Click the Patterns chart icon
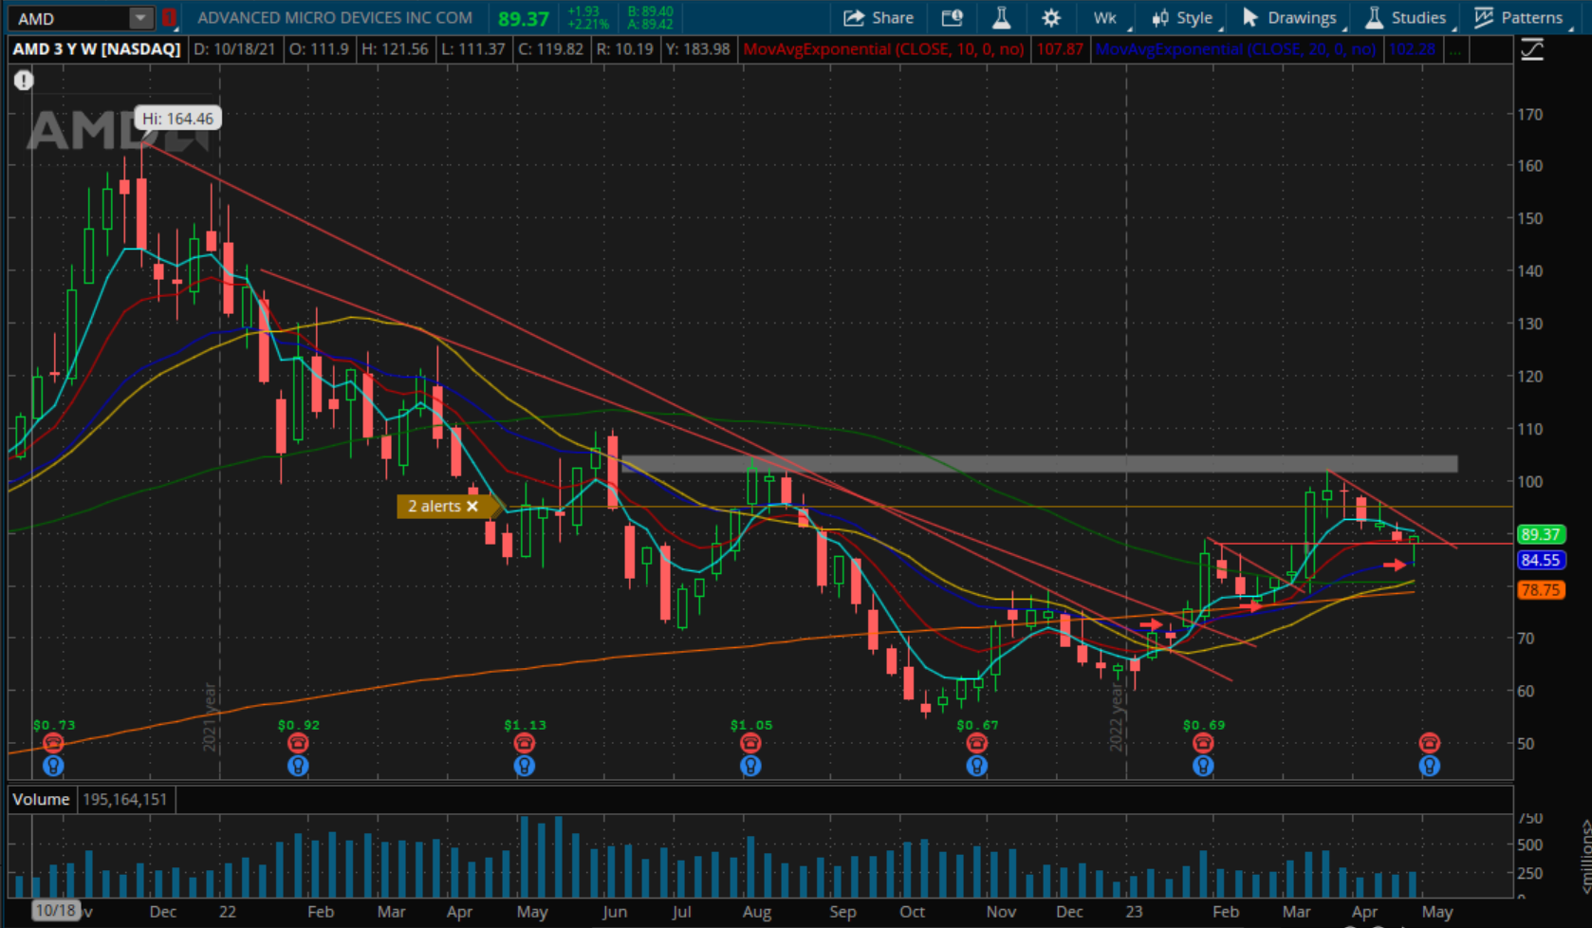The image size is (1592, 928). 1483,18
